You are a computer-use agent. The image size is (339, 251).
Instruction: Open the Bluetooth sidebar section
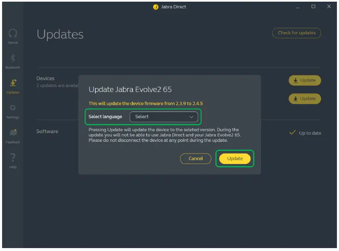pyautogui.click(x=13, y=61)
